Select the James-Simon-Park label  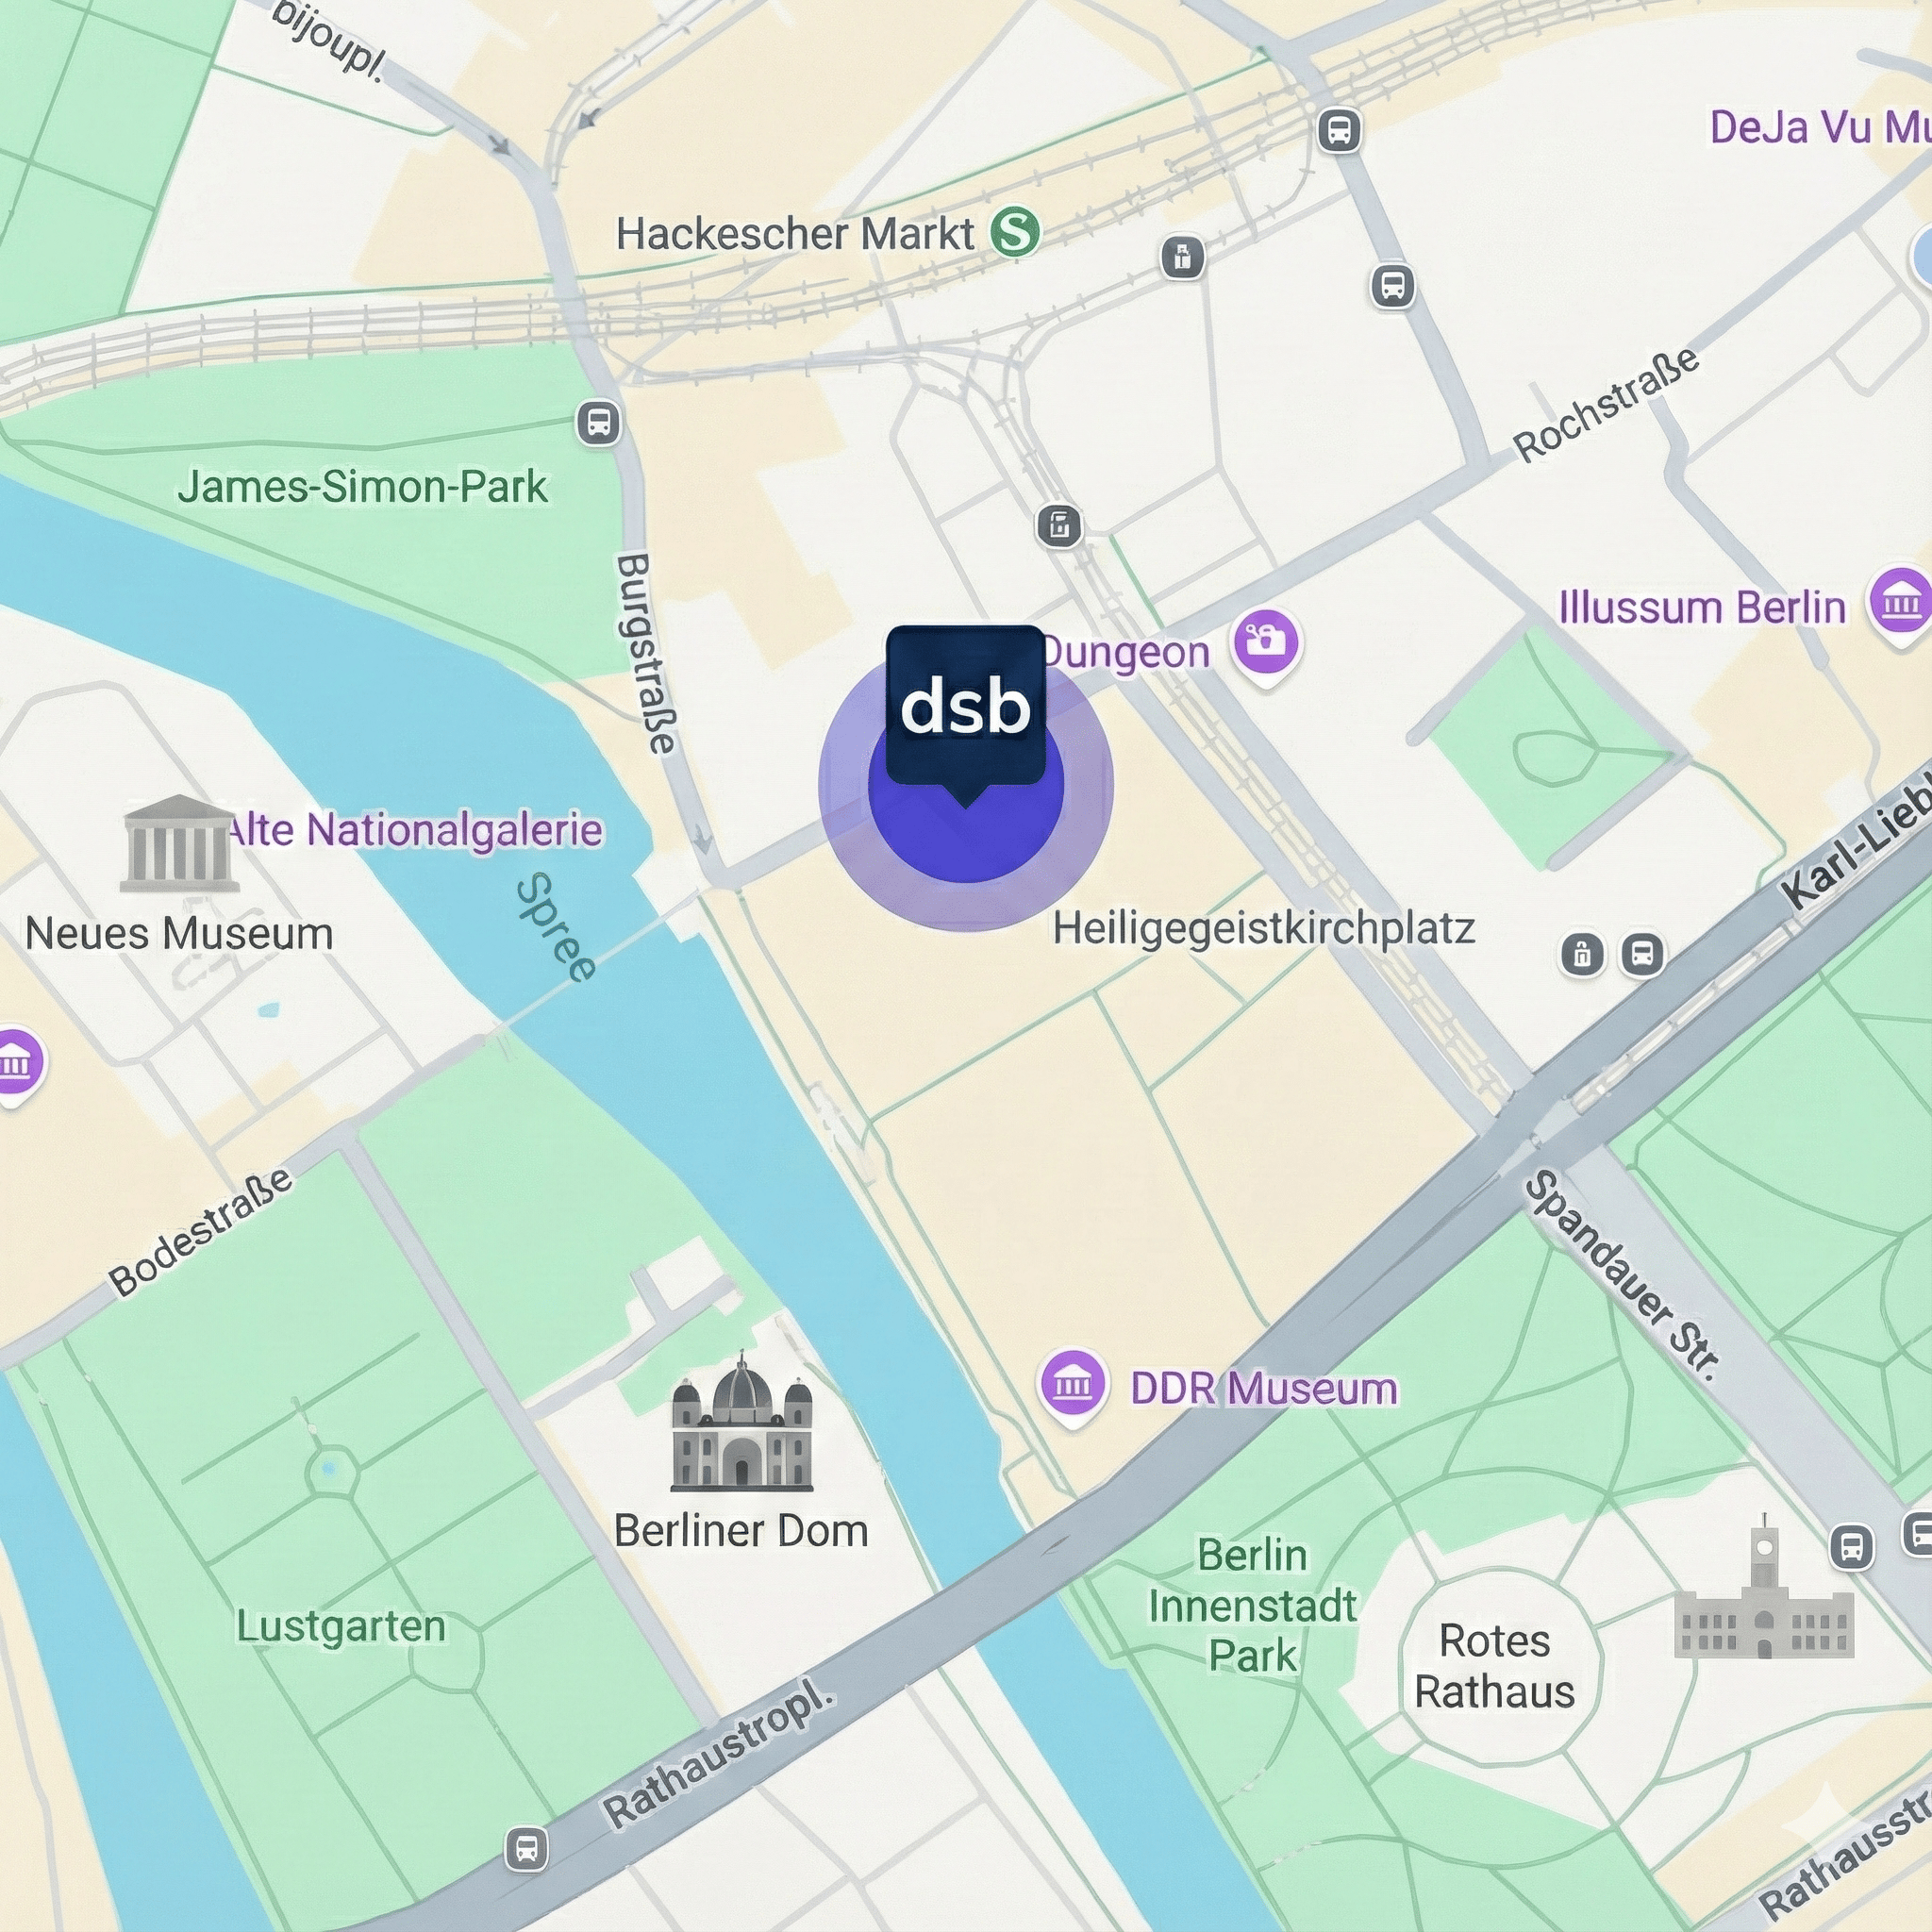(363, 487)
